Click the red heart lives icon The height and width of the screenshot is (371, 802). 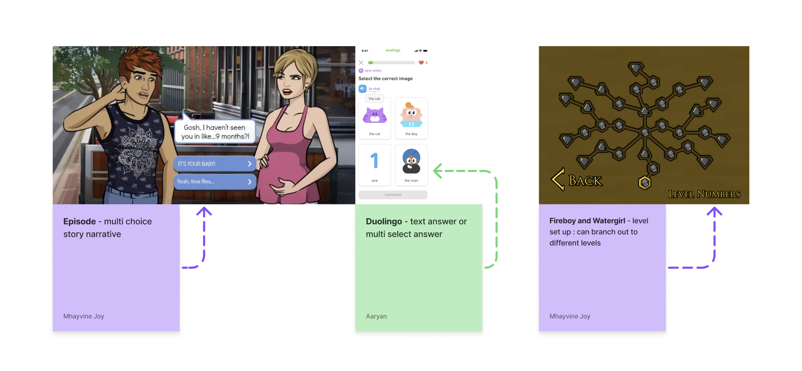[421, 63]
